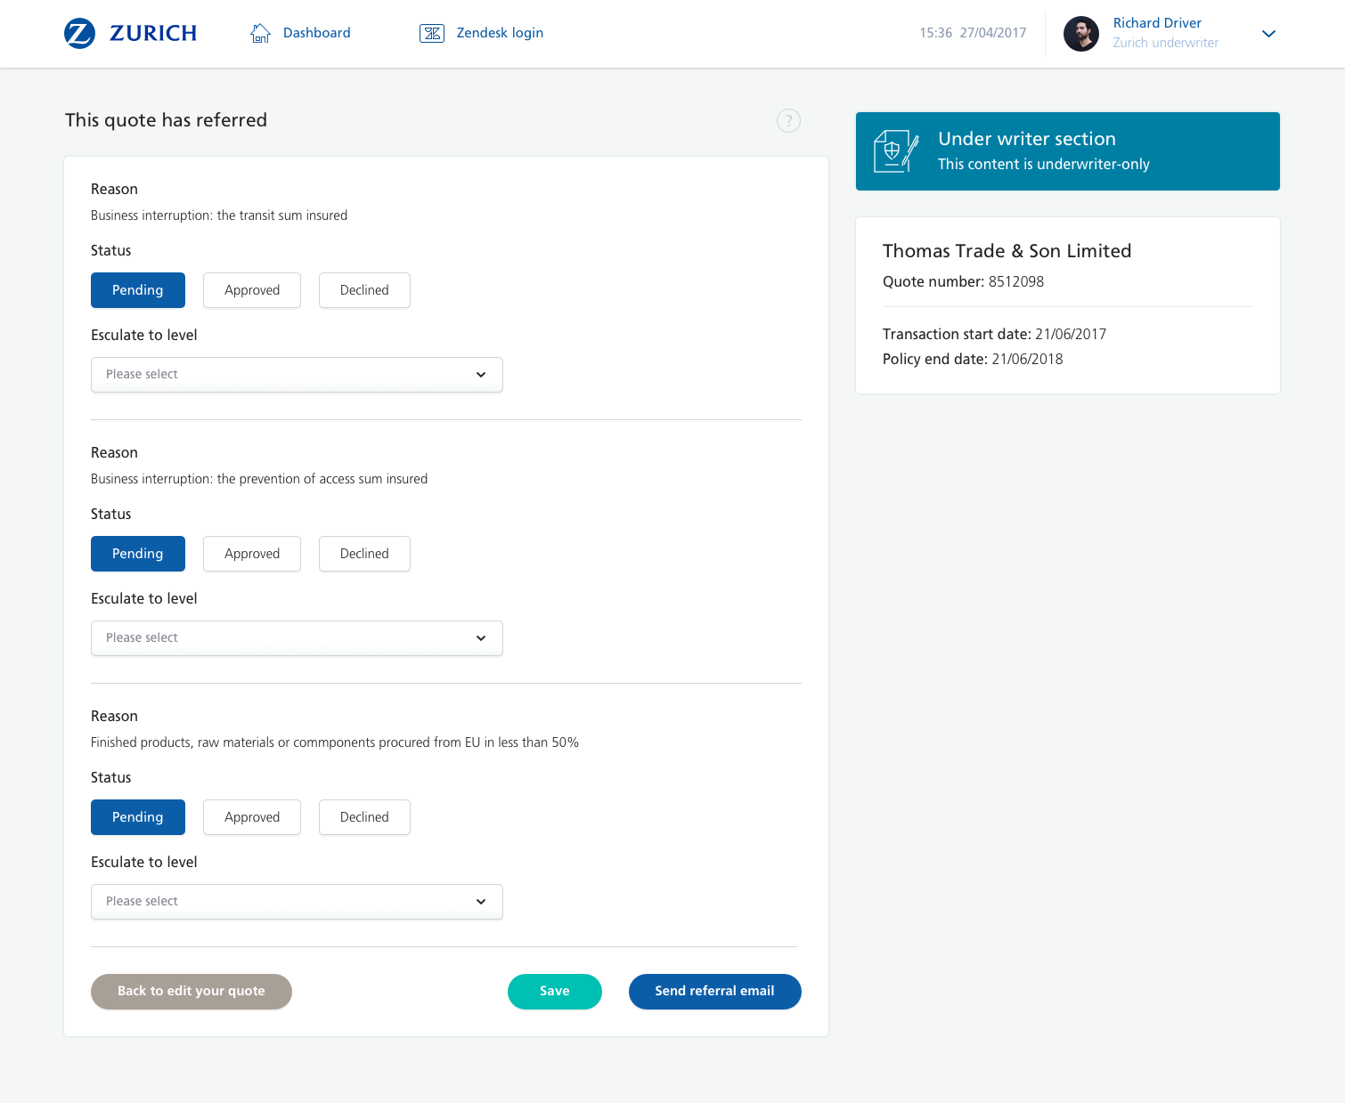Open the Dashboard menu link
This screenshot has width=1345, height=1103.
(316, 33)
